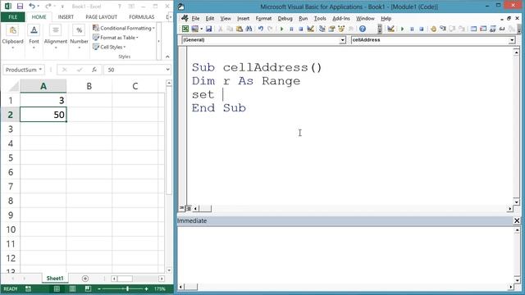Click the blue Help question mark icon
The image size is (525, 295).
click(363, 29)
